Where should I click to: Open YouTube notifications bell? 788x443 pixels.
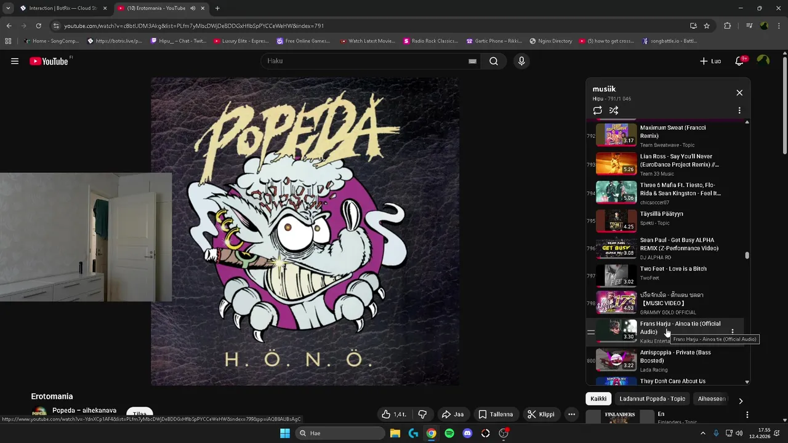click(x=740, y=61)
